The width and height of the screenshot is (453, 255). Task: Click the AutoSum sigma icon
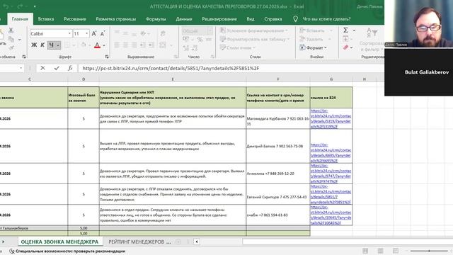345,30
